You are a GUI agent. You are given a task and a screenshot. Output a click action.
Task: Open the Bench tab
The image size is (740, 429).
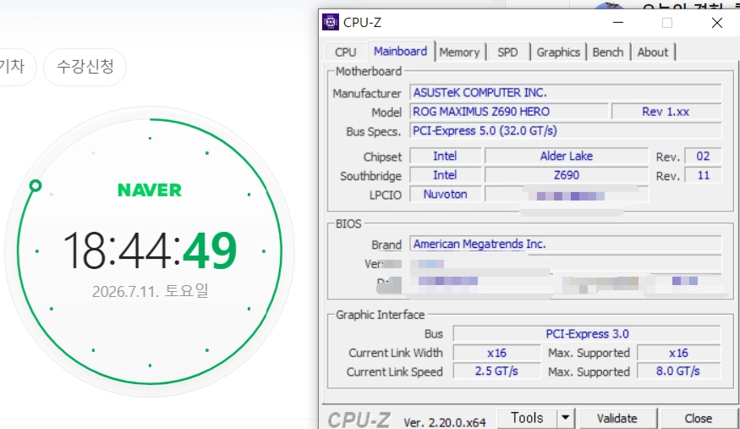pos(608,52)
